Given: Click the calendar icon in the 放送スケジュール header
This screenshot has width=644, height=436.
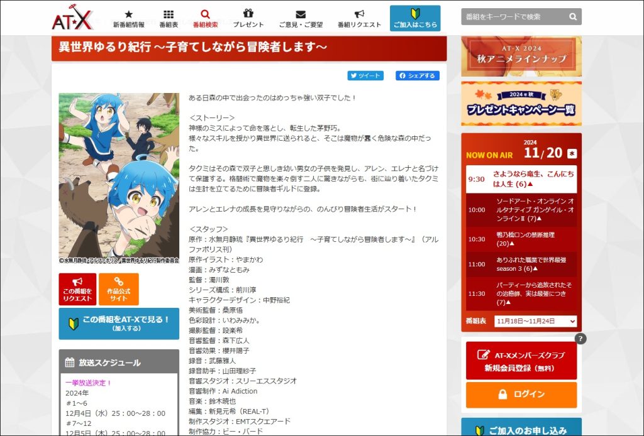Looking at the screenshot, I should [x=71, y=361].
